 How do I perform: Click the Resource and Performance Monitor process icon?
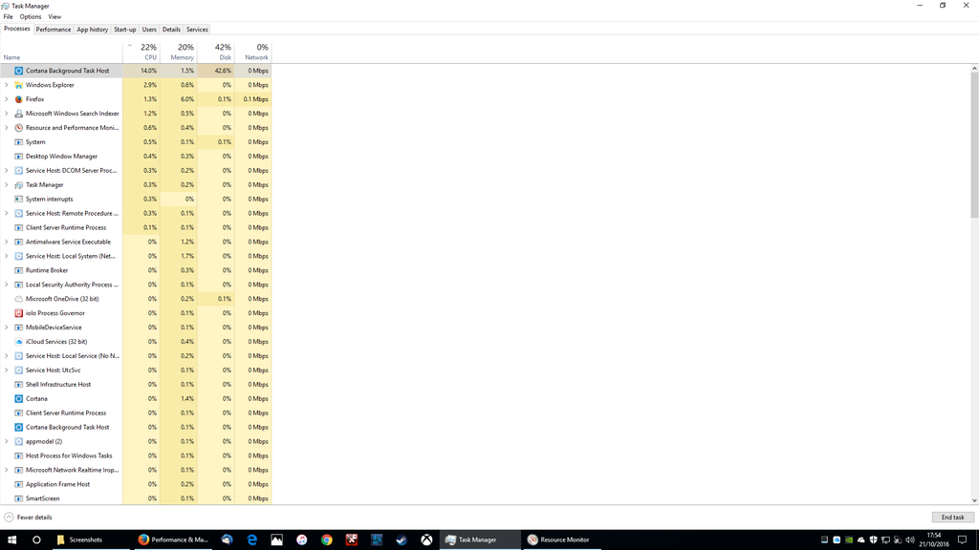click(x=19, y=128)
